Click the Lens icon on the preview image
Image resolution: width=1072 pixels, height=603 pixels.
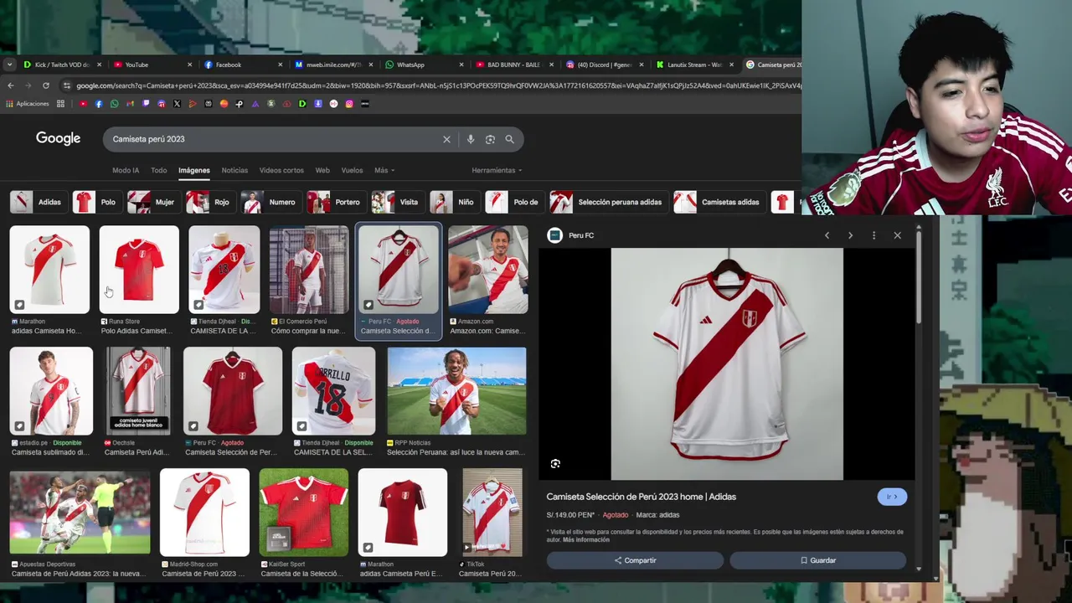(555, 463)
